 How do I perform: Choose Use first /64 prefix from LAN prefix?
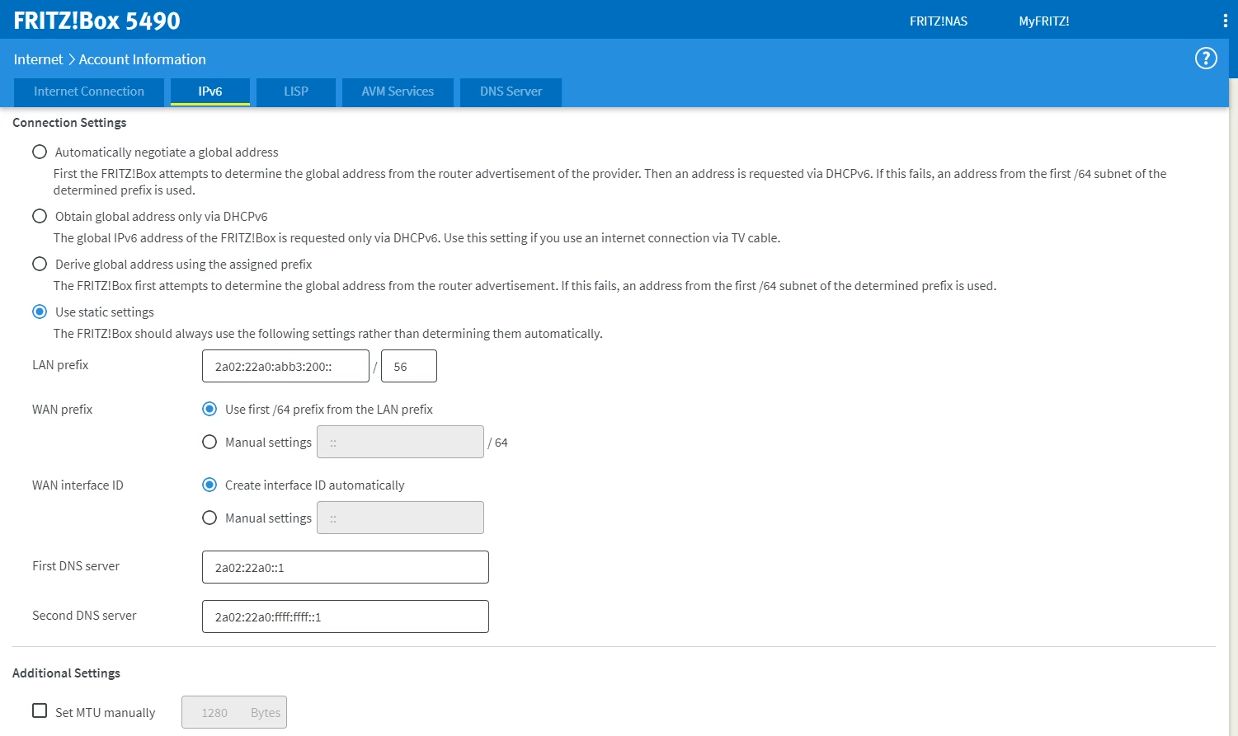pos(209,409)
